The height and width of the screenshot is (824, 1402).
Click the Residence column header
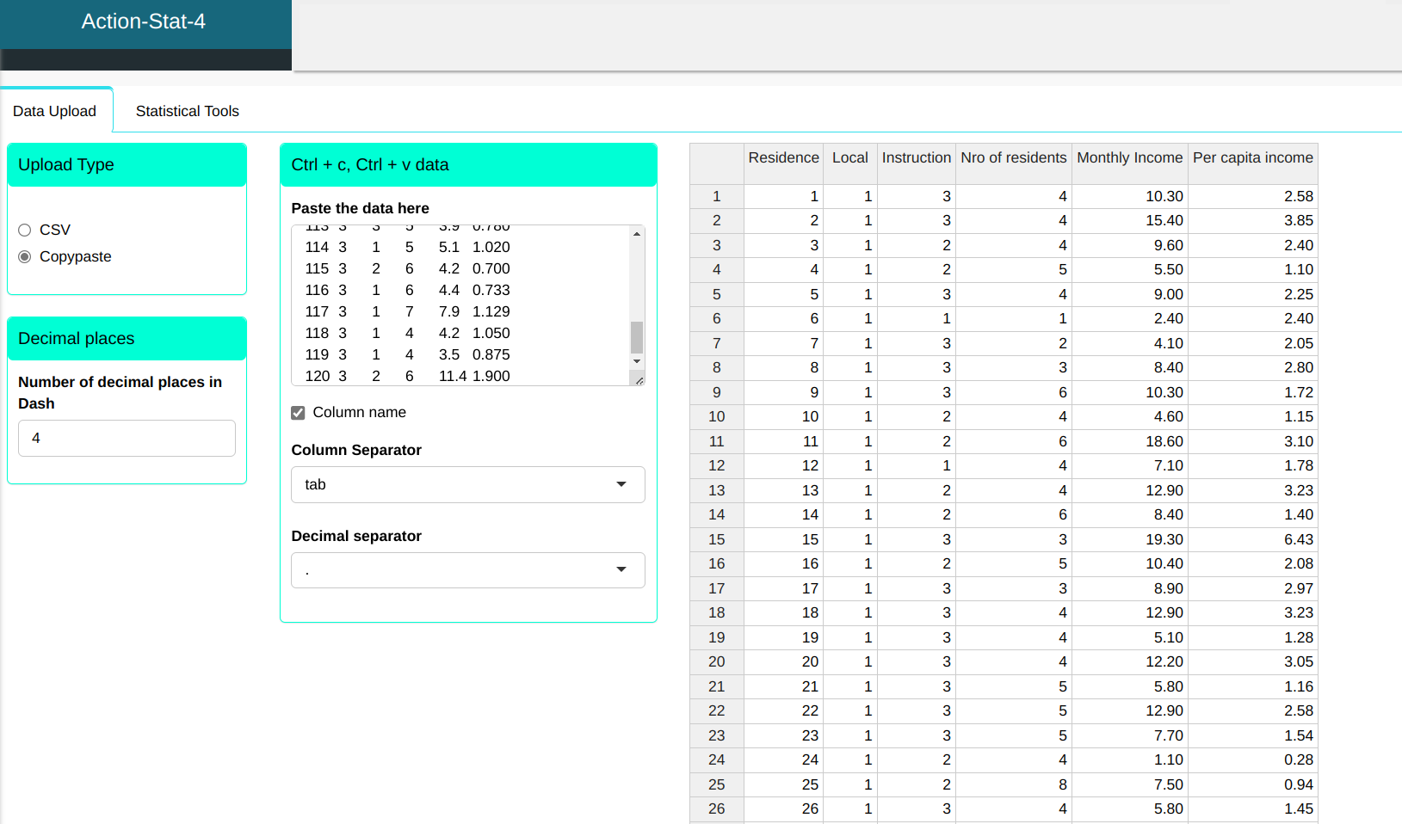click(x=783, y=157)
